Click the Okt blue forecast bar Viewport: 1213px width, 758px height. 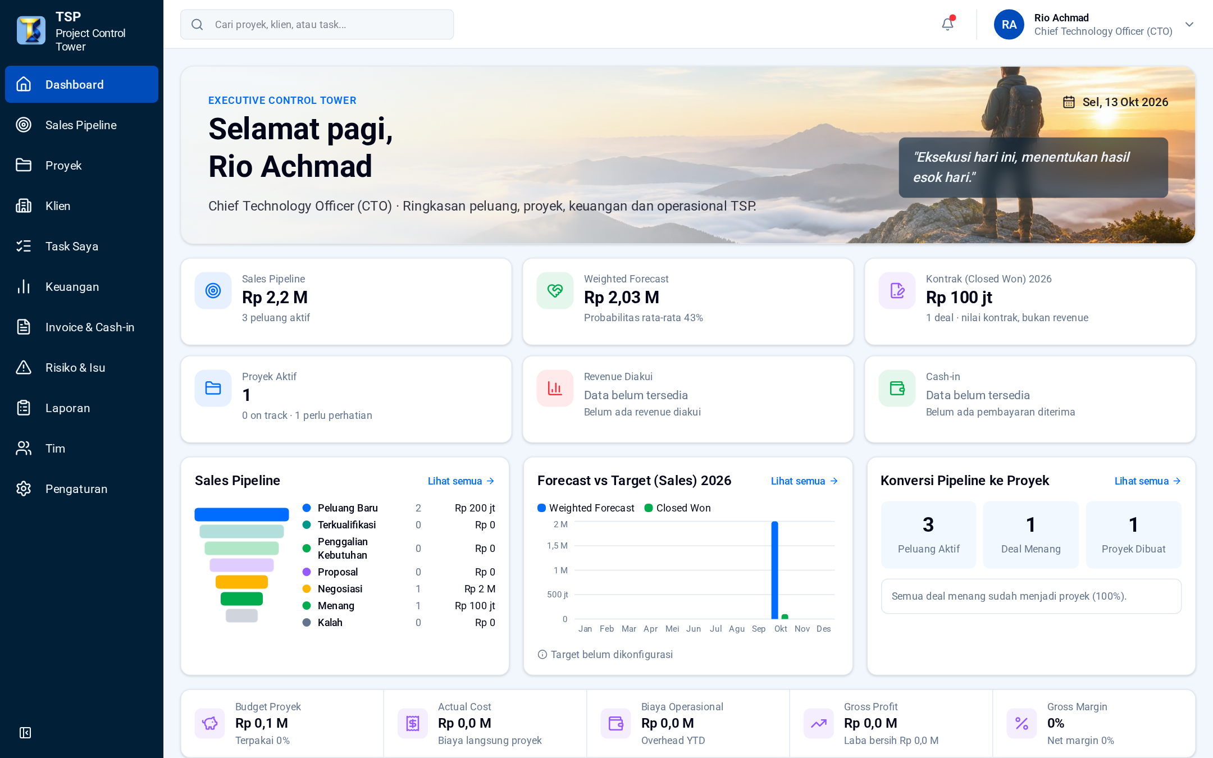pos(775,570)
